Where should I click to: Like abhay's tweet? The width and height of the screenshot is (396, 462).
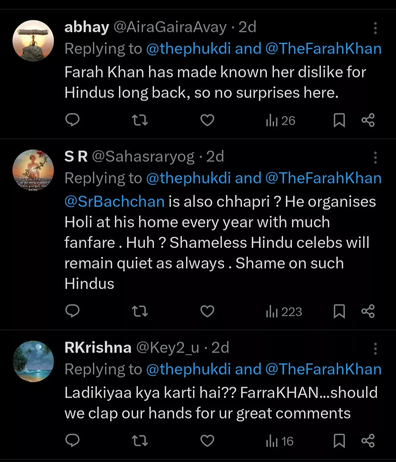[207, 120]
